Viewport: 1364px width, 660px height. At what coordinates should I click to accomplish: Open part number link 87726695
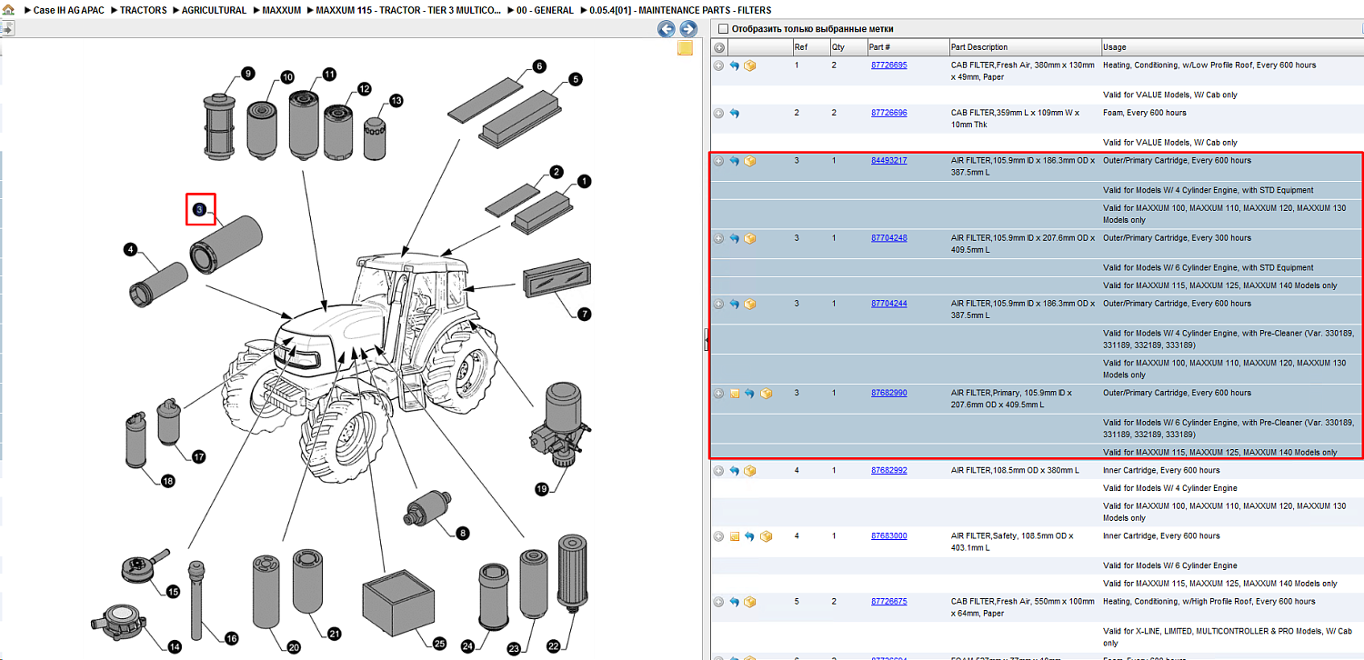click(x=888, y=65)
